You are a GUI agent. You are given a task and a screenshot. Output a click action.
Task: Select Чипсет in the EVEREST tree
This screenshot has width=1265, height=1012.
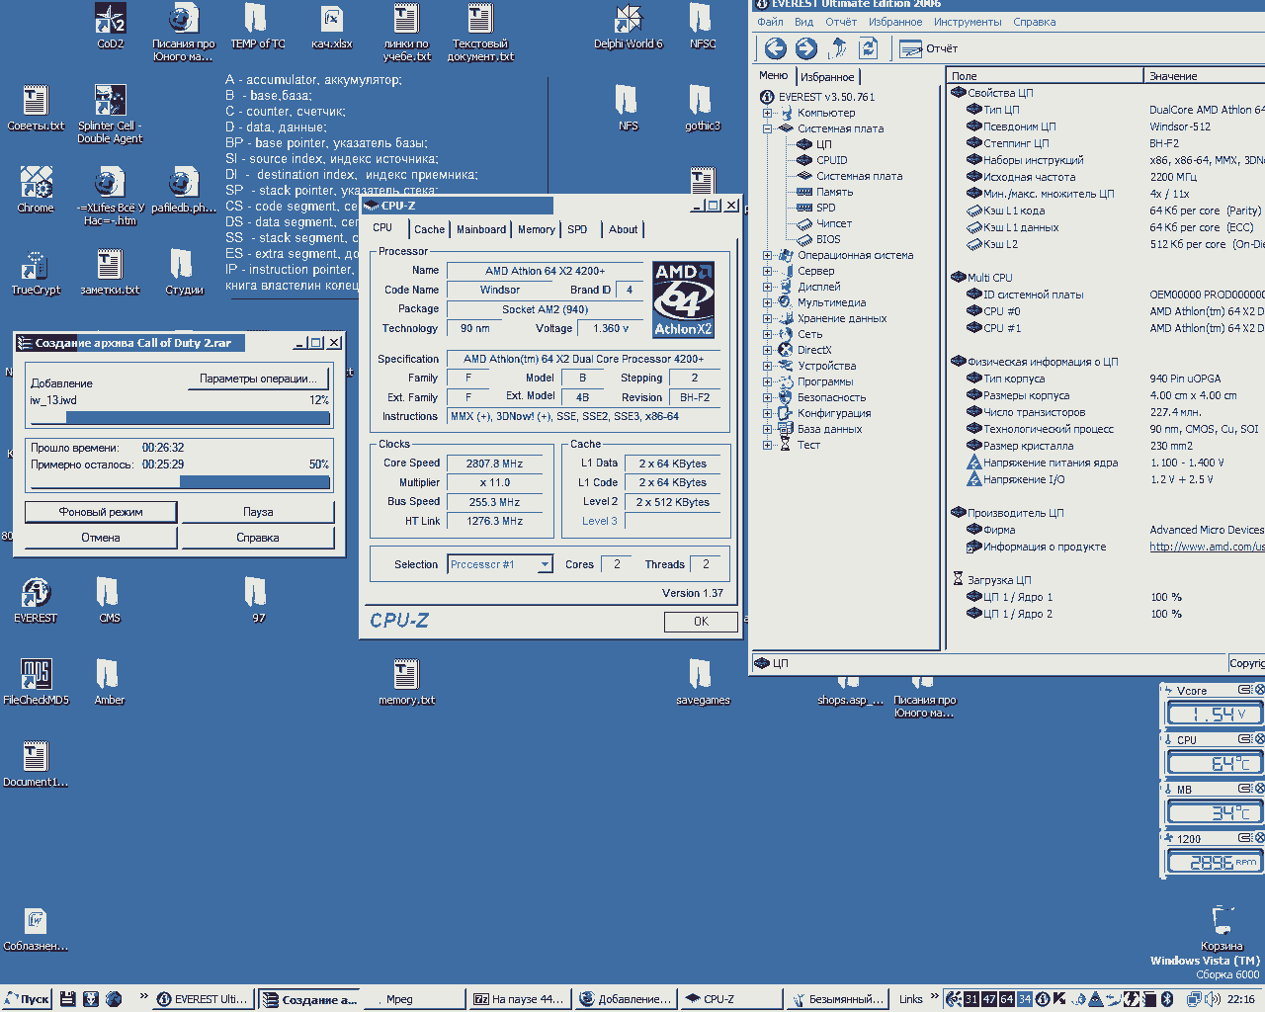click(833, 223)
